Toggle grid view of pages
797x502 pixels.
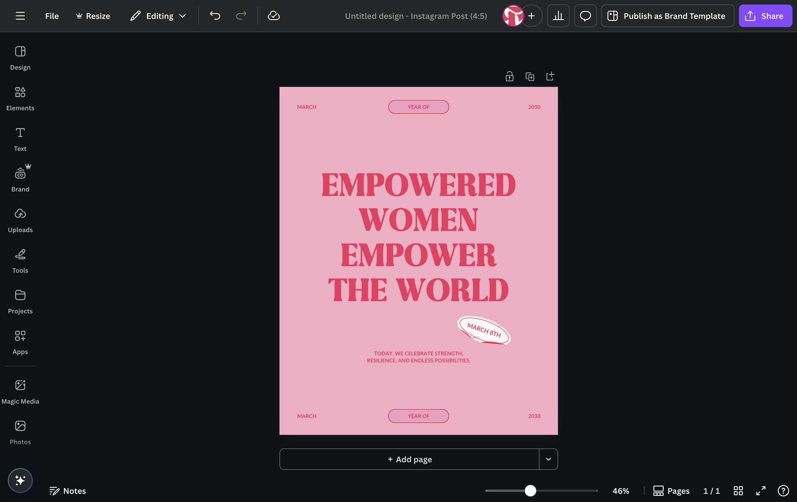pos(738,490)
